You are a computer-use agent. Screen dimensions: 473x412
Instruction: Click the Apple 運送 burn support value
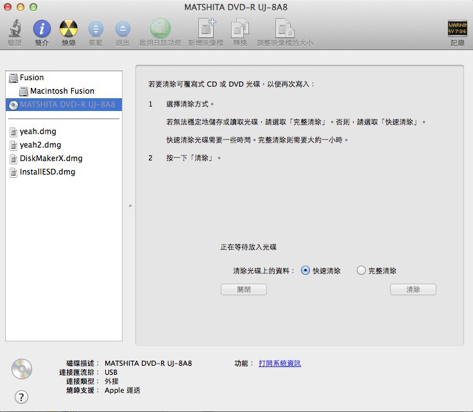click(123, 390)
